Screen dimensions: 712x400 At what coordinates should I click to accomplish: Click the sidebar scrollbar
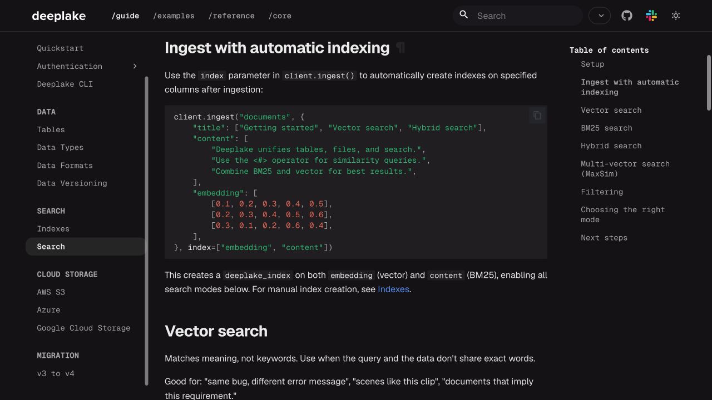tap(147, 231)
